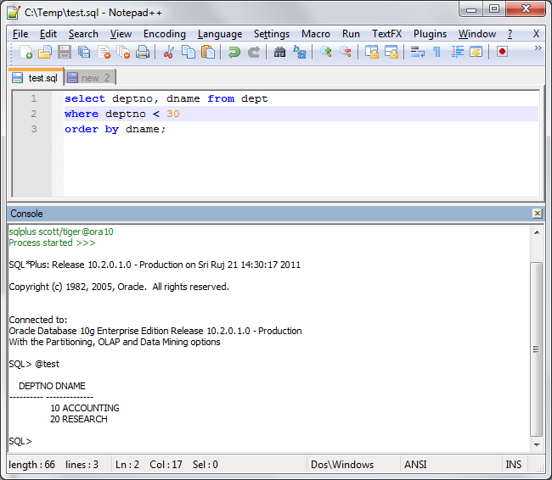Toggle Show all characters pilcrow icon
552x480 pixels.
coord(437,53)
